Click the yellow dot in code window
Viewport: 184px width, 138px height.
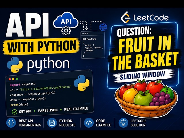pos(14,79)
